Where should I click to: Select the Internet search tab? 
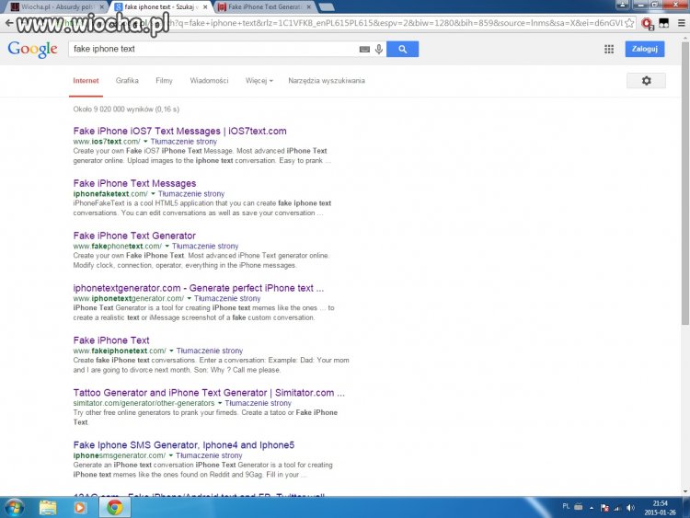[86, 81]
